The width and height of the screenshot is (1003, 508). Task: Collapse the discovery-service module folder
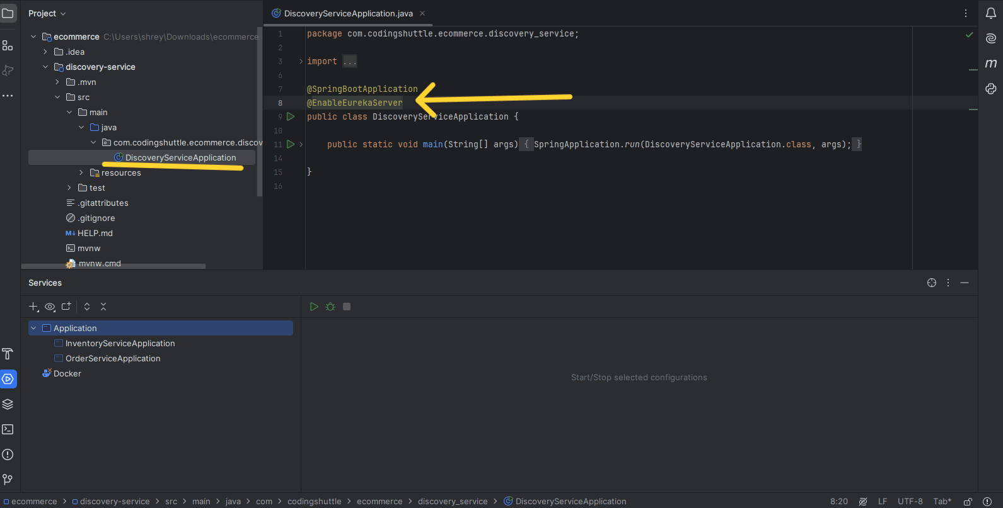[x=45, y=67]
